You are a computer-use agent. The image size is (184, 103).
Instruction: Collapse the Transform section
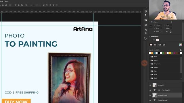(149, 22)
